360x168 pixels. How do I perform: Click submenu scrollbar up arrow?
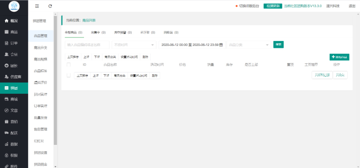(55, 14)
